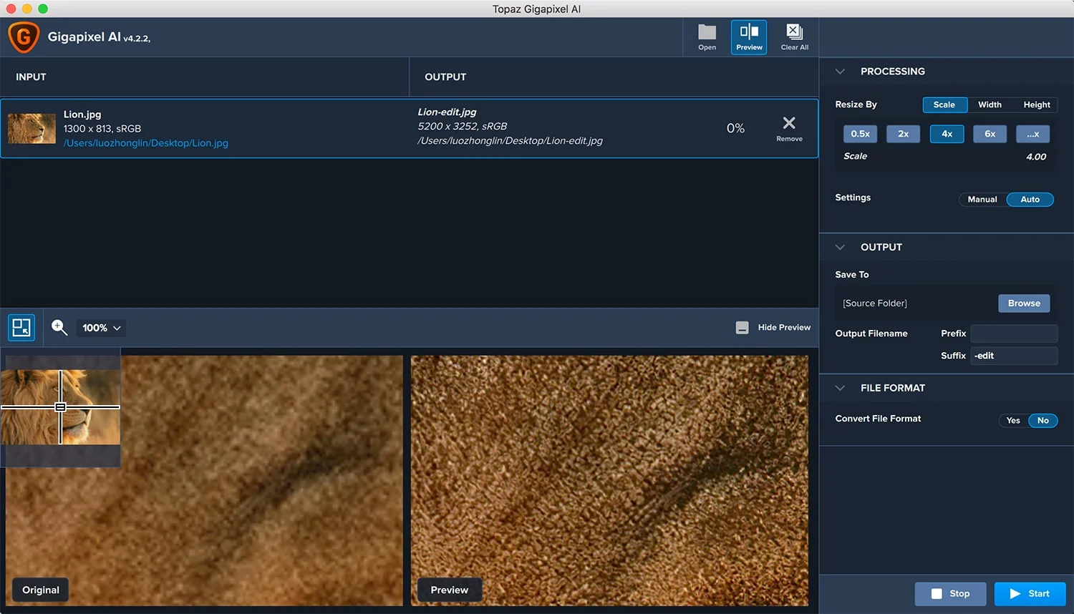Click the Gigapixel AI logo icon
The image size is (1074, 614).
[24, 37]
